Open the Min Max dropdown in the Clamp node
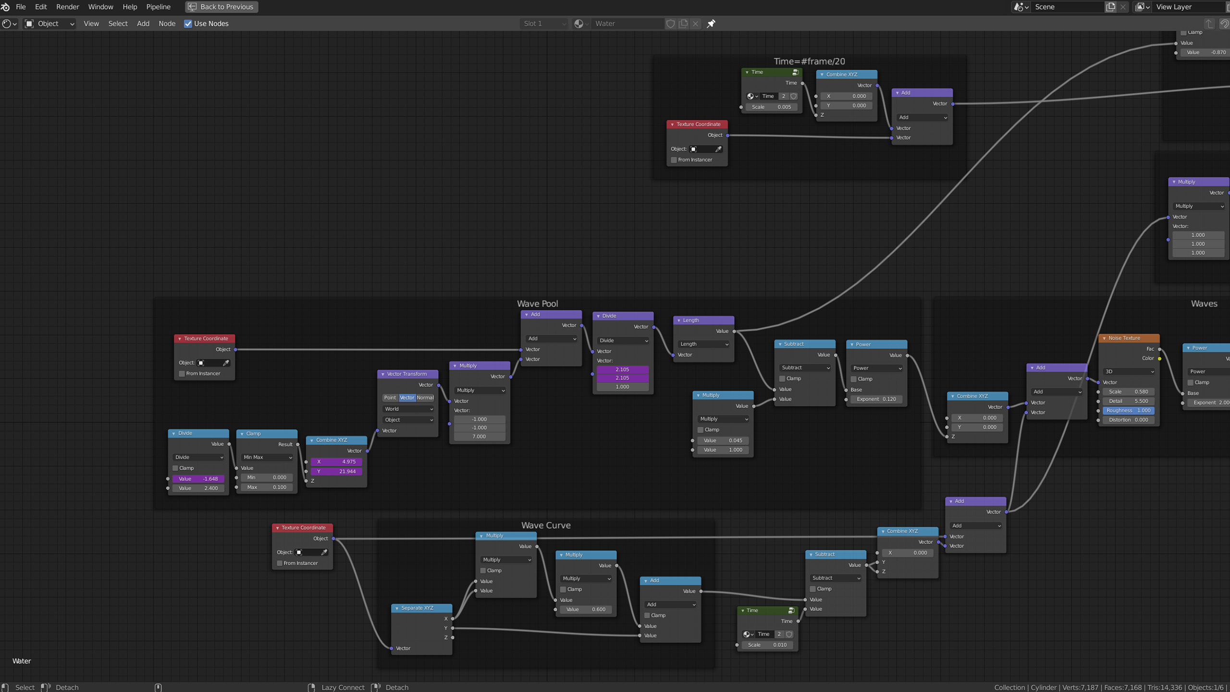The image size is (1230, 692). (266, 457)
